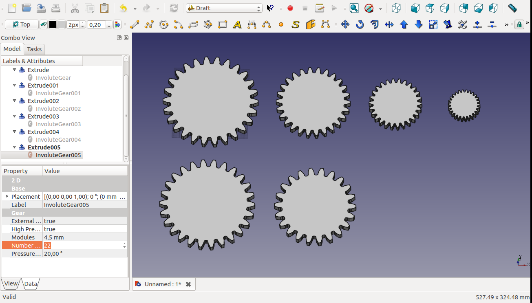
Task: Open the ruler Measure distance tool
Action: click(512, 8)
